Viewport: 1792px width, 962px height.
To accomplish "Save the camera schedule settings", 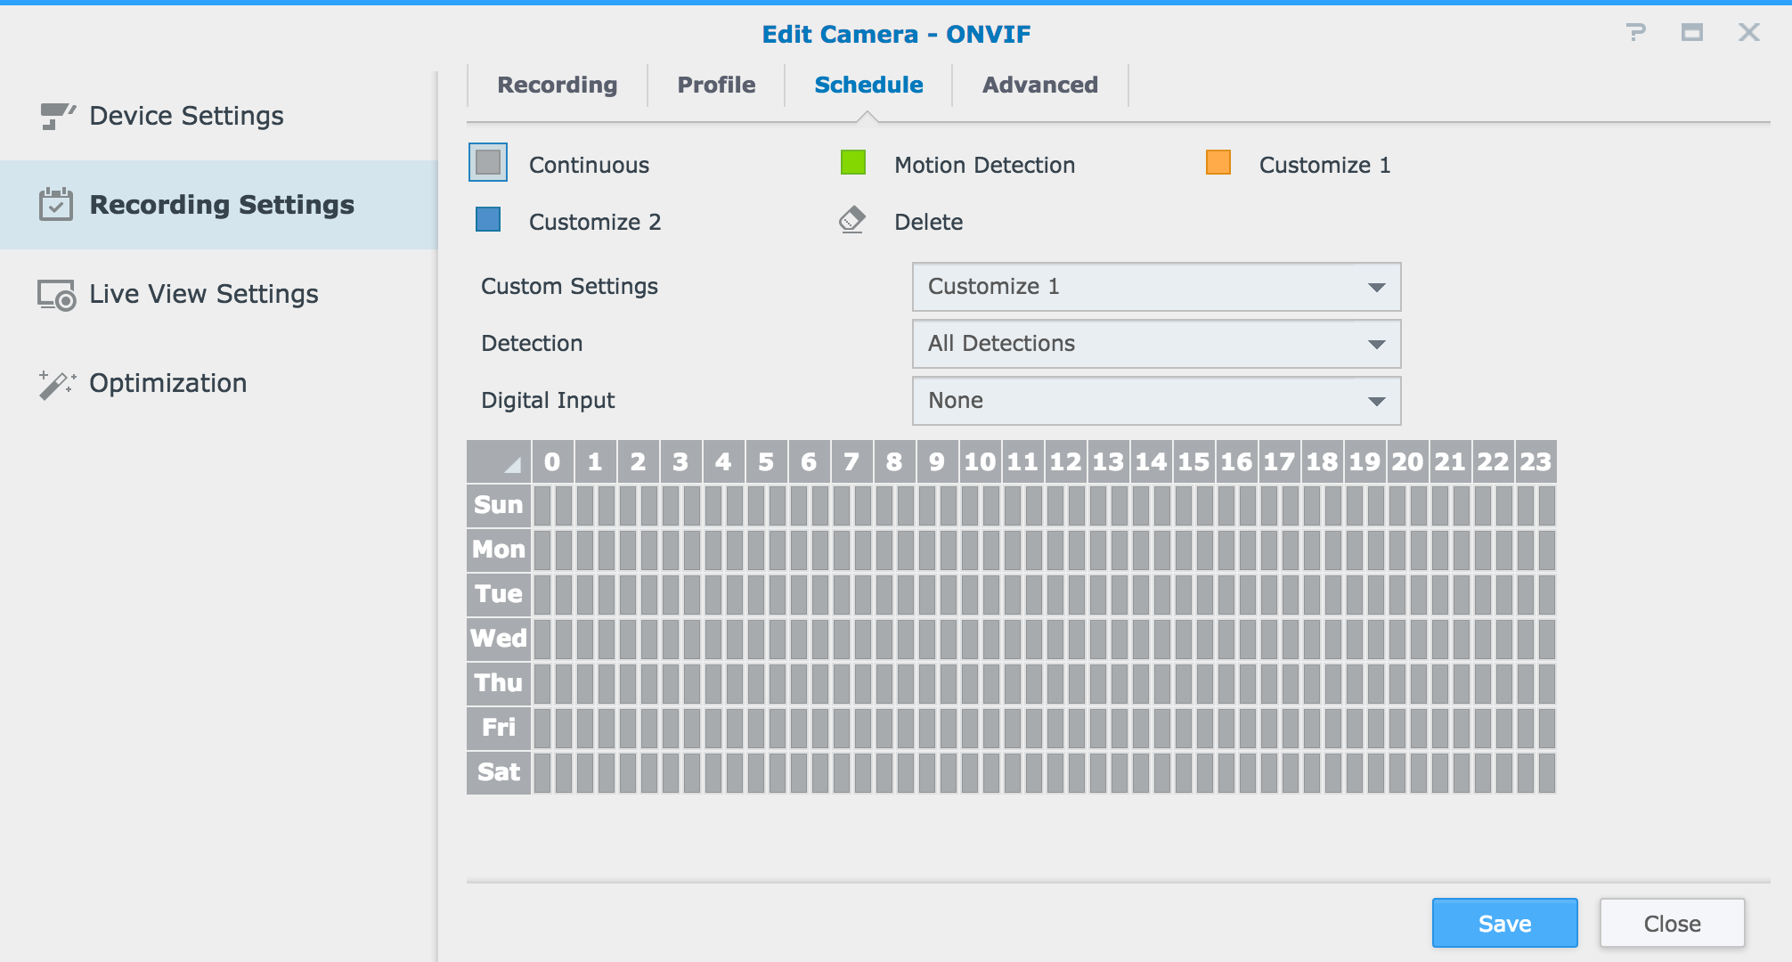I will coord(1503,923).
